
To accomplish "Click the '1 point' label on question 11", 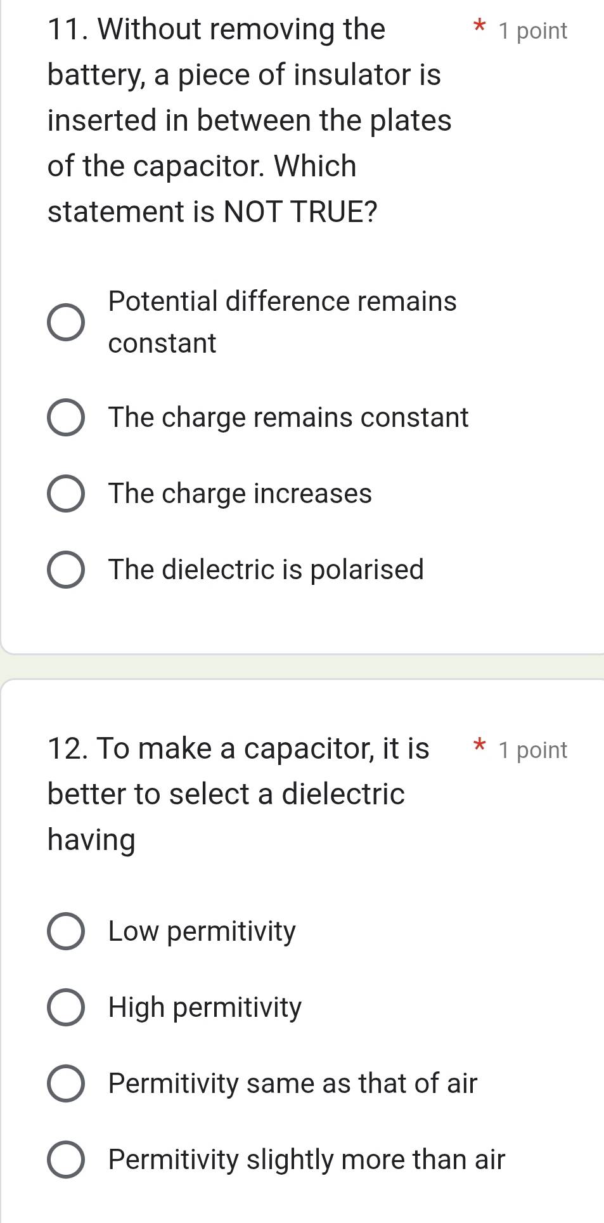I will pos(532,30).
